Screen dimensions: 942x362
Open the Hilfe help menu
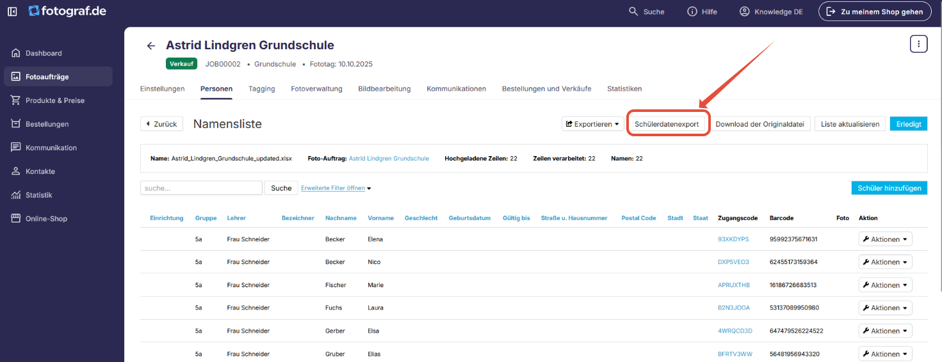[702, 12]
